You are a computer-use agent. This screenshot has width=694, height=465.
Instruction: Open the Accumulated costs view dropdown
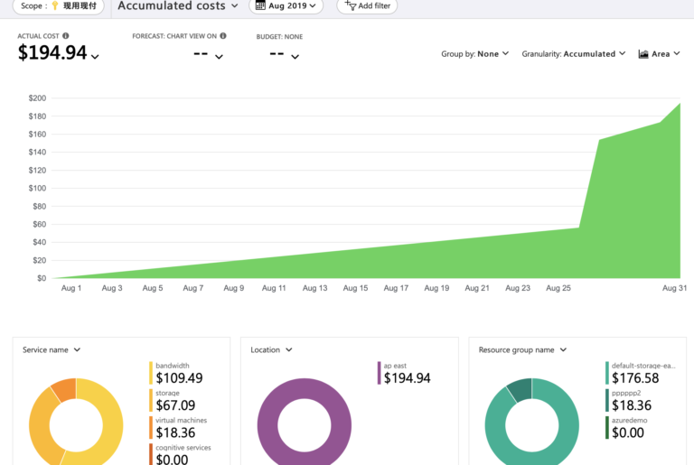[178, 5]
